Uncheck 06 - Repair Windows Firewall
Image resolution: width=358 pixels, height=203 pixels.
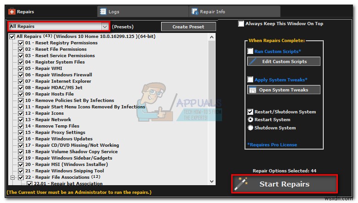point(21,75)
